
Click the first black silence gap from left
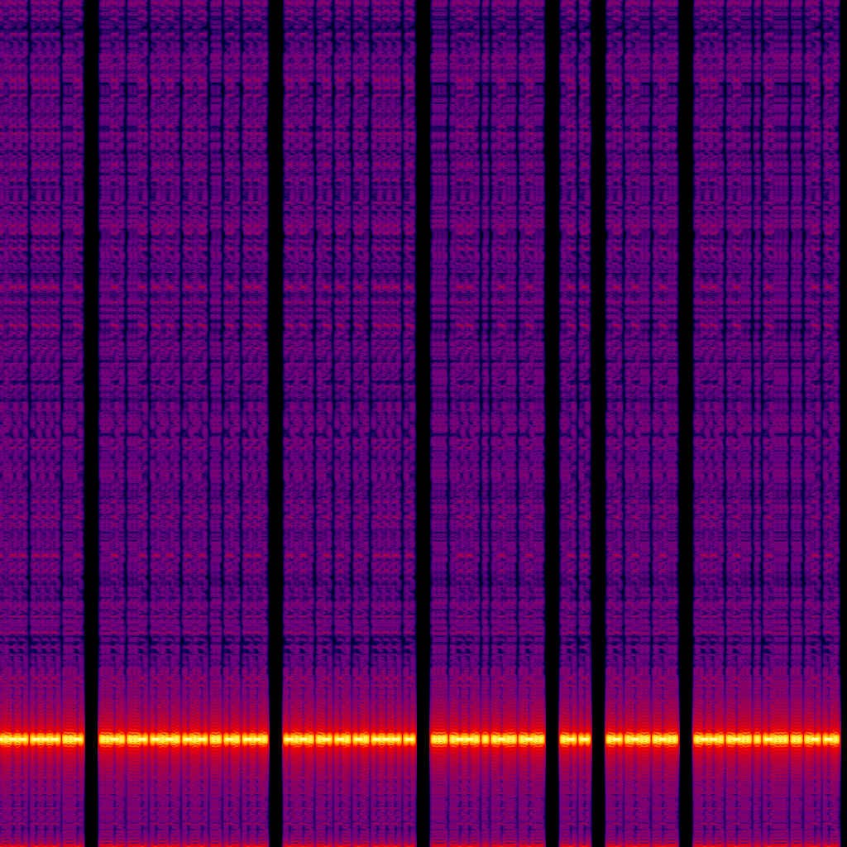(x=91, y=414)
